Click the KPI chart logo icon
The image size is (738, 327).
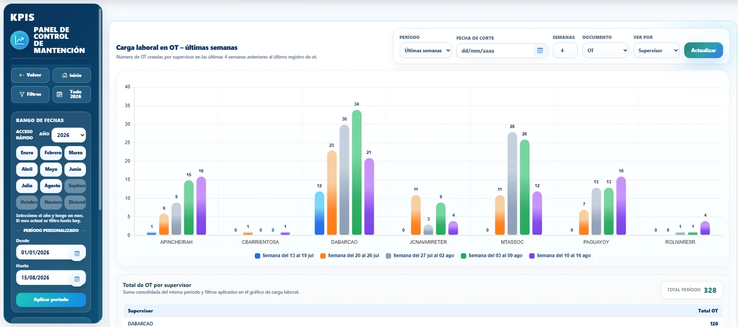[x=19, y=40]
